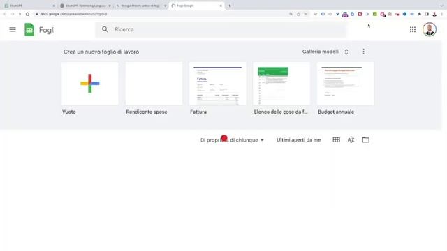Go to the browser home page
447x251 pixels.
27,14
